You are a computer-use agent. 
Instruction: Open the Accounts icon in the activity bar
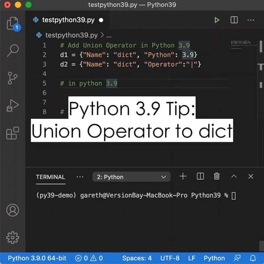[13, 210]
